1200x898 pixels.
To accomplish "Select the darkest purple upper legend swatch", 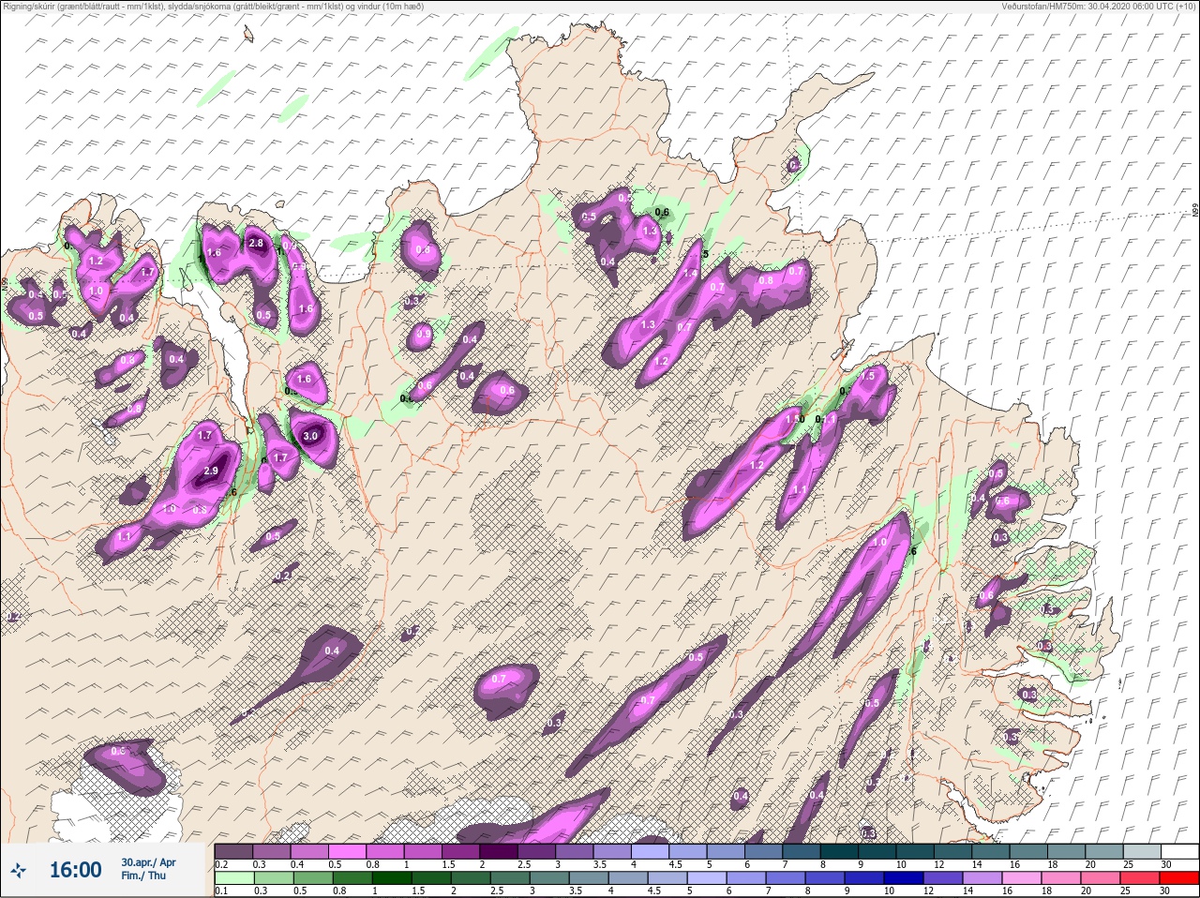I will 500,851.
